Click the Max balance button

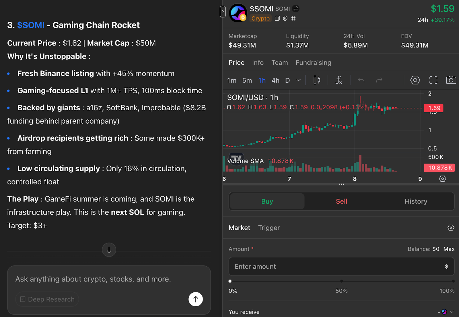pyautogui.click(x=449, y=249)
